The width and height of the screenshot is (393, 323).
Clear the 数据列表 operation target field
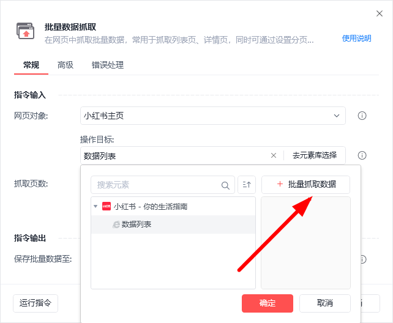pyautogui.click(x=274, y=155)
